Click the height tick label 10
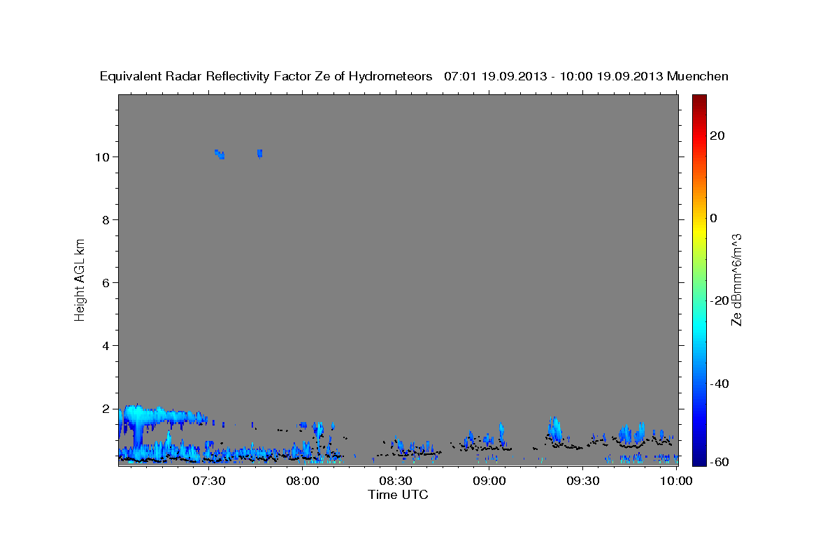Screen dimensions: 839x559 (101, 157)
